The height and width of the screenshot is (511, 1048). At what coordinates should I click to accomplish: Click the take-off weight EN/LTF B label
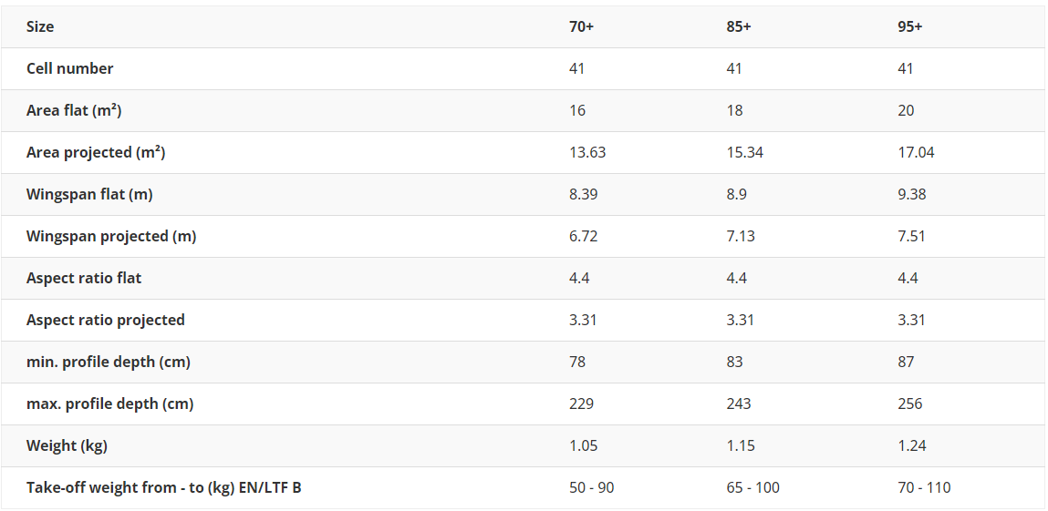pyautogui.click(x=164, y=488)
